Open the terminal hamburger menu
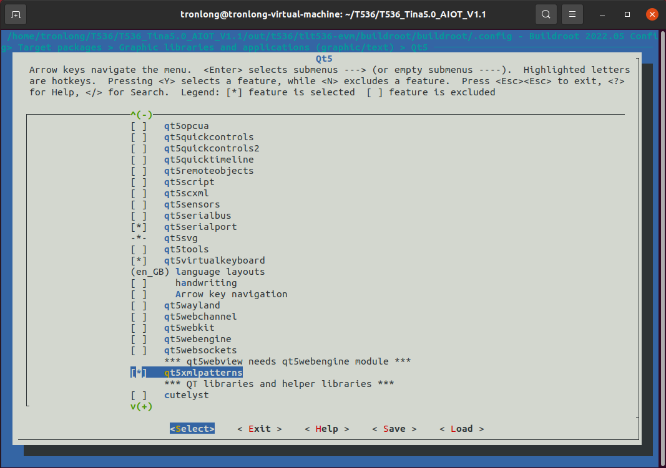The image size is (666, 468). click(572, 15)
